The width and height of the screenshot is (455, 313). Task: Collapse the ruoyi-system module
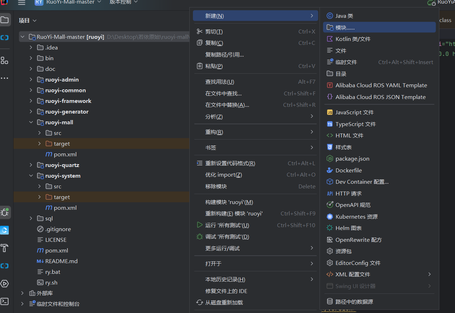[31, 176]
